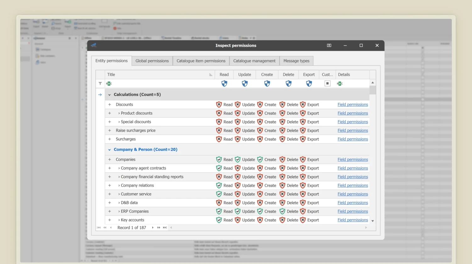472x264 pixels.
Task: Expand the Companies row
Action: tap(110, 160)
